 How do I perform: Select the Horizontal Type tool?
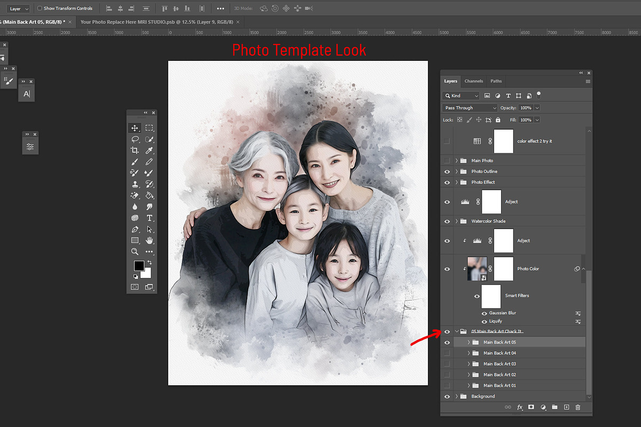[149, 218]
